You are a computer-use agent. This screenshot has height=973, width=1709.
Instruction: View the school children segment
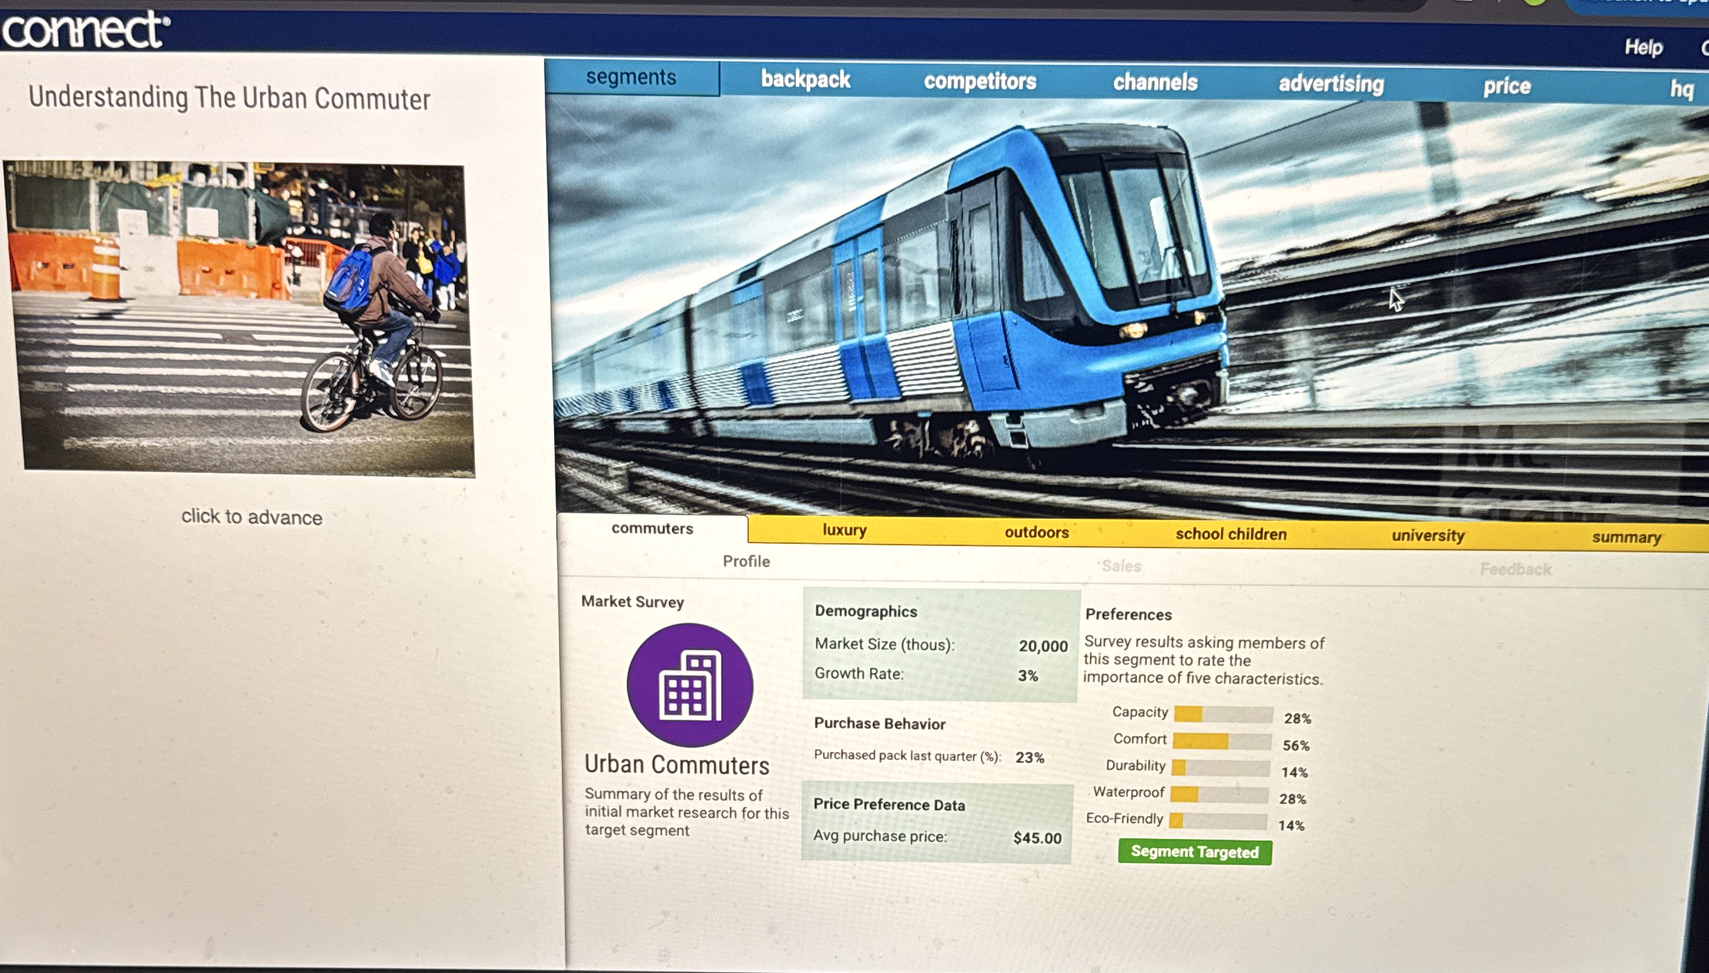(x=1230, y=533)
